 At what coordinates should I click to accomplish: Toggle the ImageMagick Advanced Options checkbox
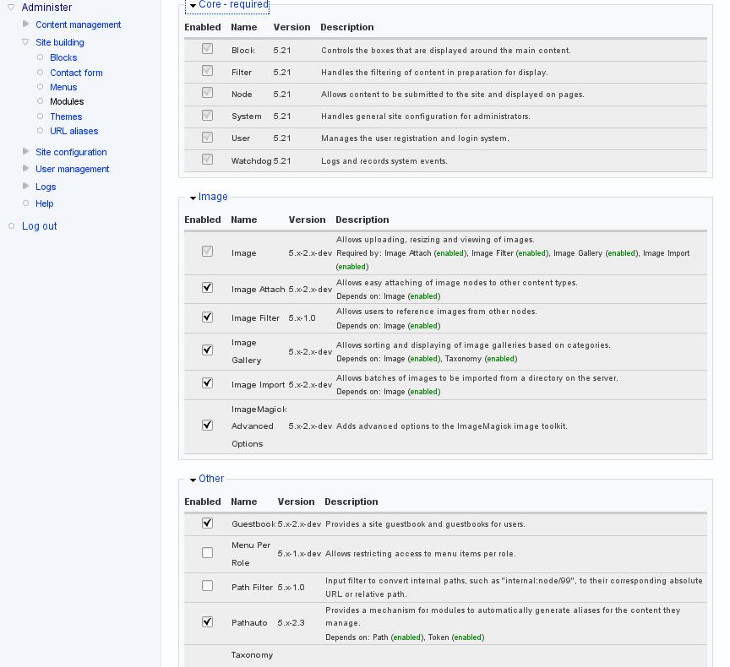coord(207,426)
